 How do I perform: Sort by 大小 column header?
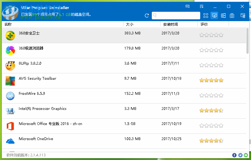142,24
